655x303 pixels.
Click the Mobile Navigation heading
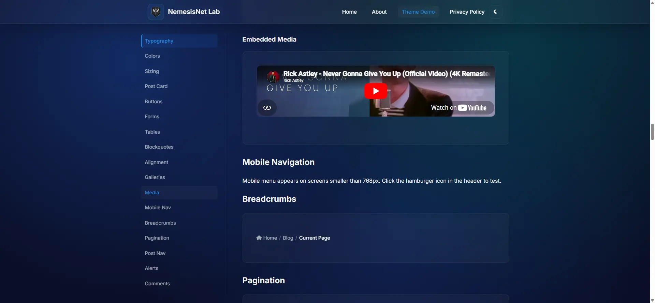point(278,162)
